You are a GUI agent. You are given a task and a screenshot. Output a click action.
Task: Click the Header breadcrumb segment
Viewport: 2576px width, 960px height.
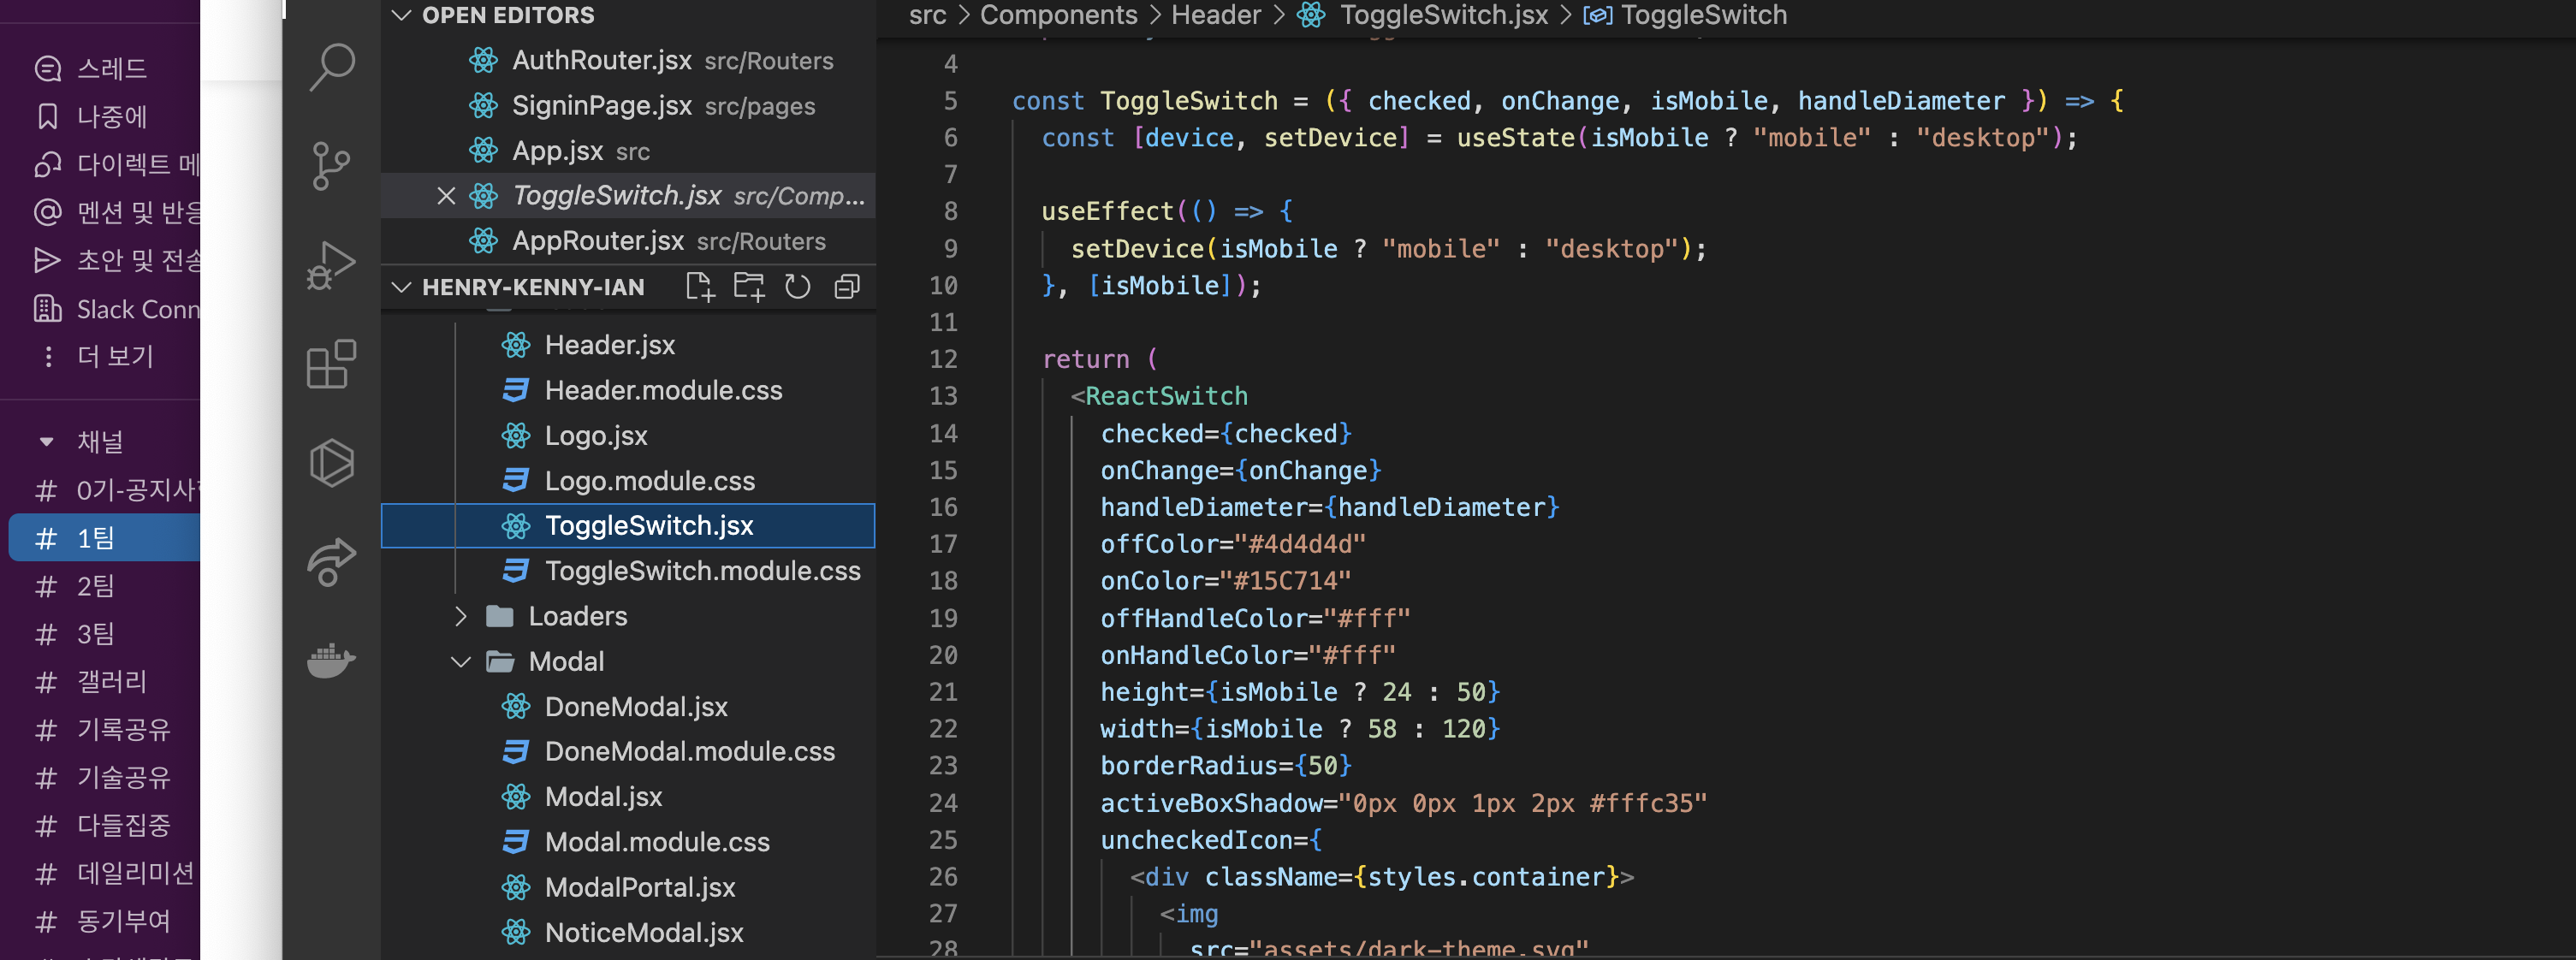tap(1215, 15)
